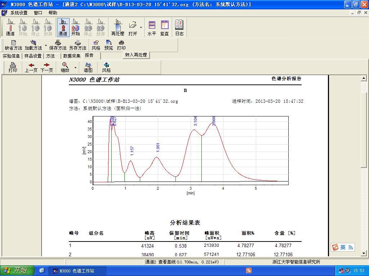Print the report via report toolbar 打印

tap(13, 67)
